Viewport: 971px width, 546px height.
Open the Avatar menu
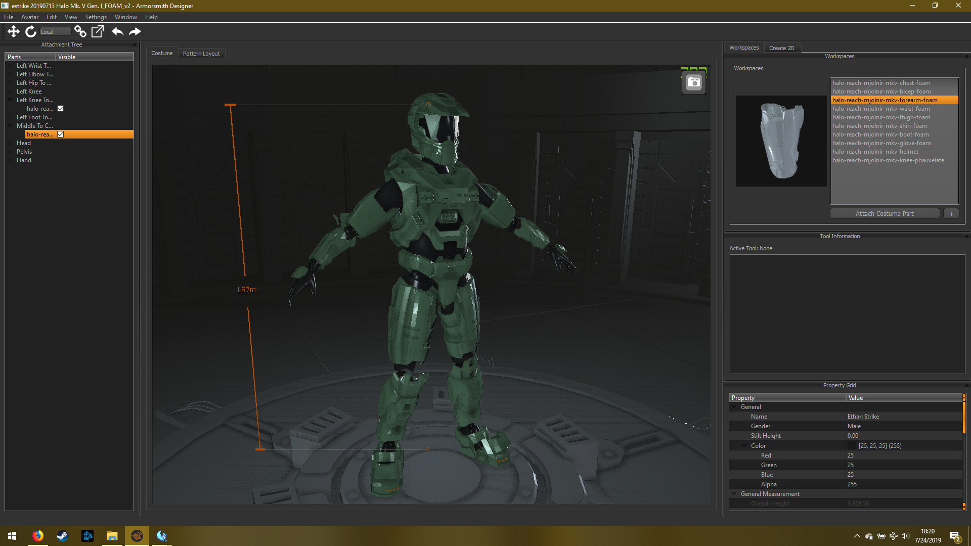coord(30,17)
